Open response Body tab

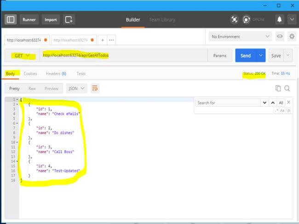point(10,74)
